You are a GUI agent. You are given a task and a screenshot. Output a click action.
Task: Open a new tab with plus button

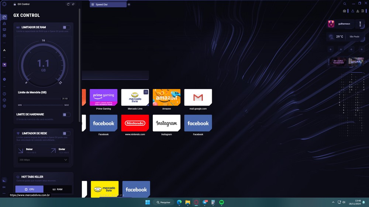tap(129, 4)
